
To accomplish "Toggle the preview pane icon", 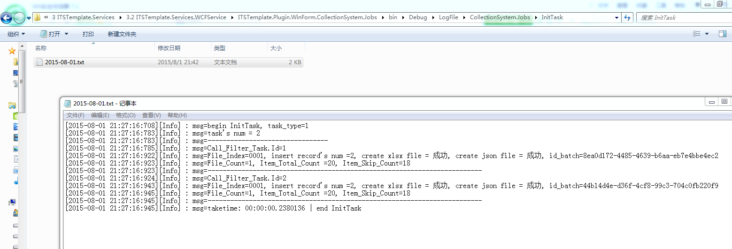I will [722, 34].
